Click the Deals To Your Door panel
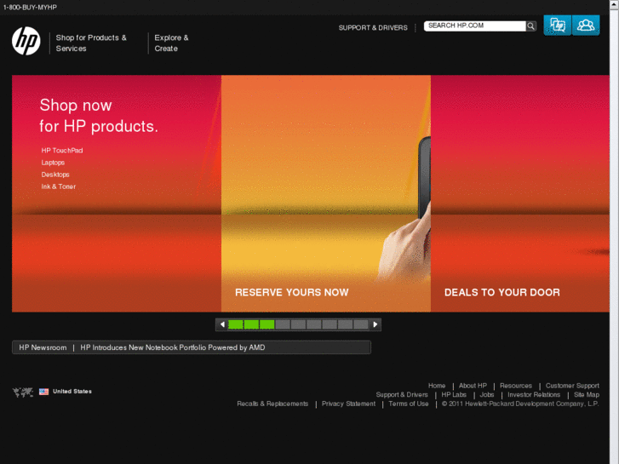 [520, 193]
